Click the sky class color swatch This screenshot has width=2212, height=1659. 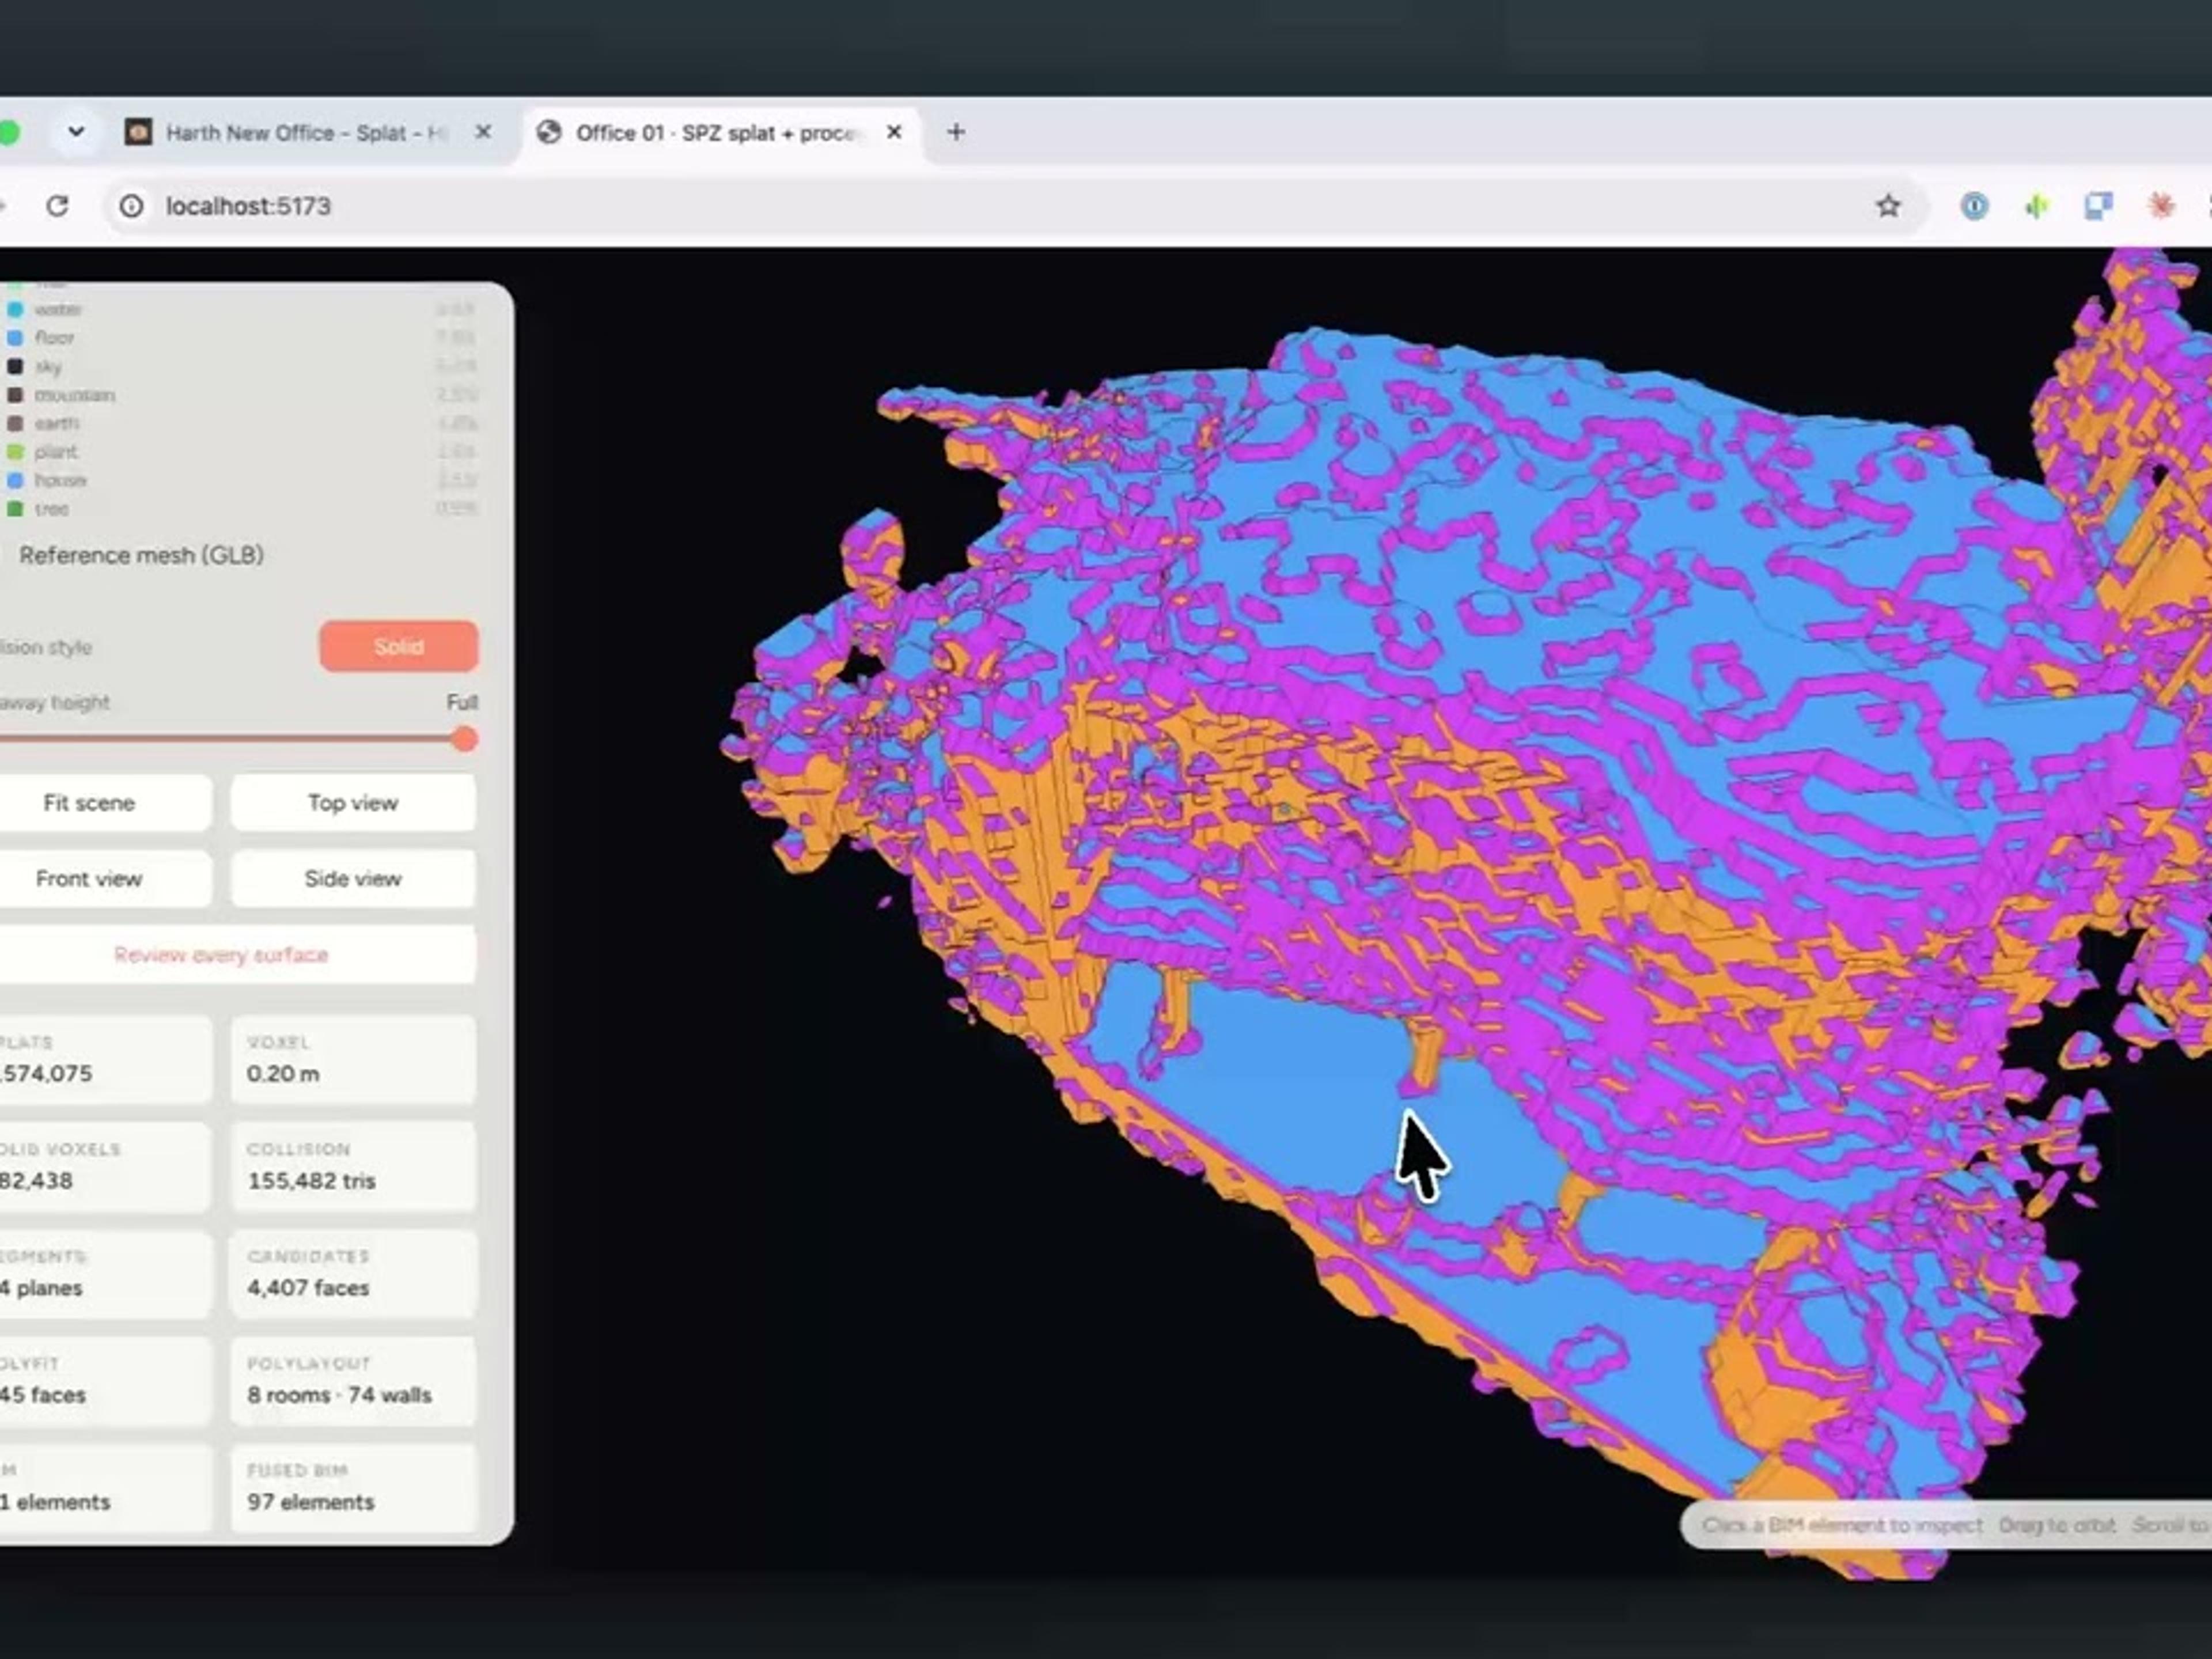[15, 367]
